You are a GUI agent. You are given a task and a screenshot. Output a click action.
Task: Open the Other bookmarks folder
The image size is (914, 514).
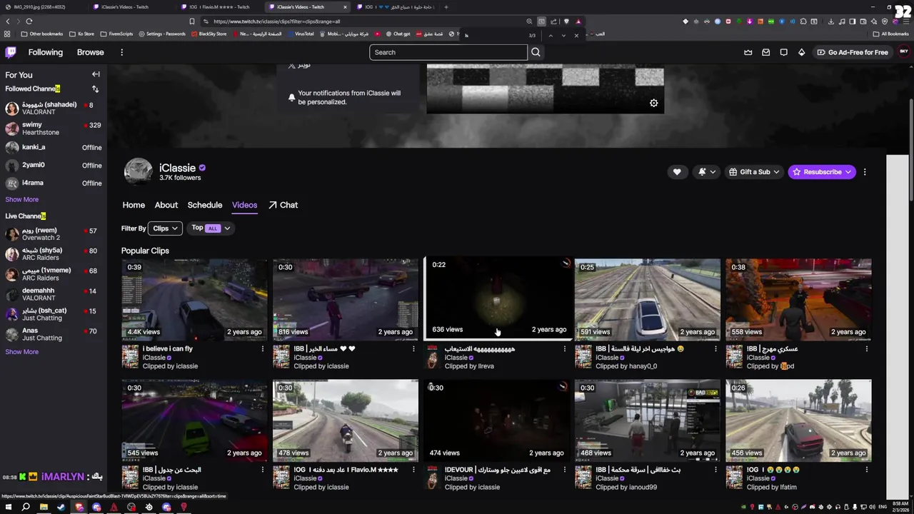(42, 34)
